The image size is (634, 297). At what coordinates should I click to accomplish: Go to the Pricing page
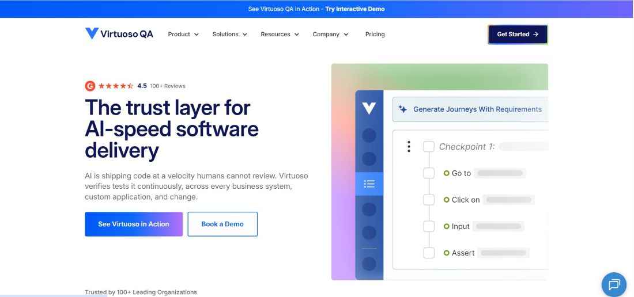(x=375, y=35)
